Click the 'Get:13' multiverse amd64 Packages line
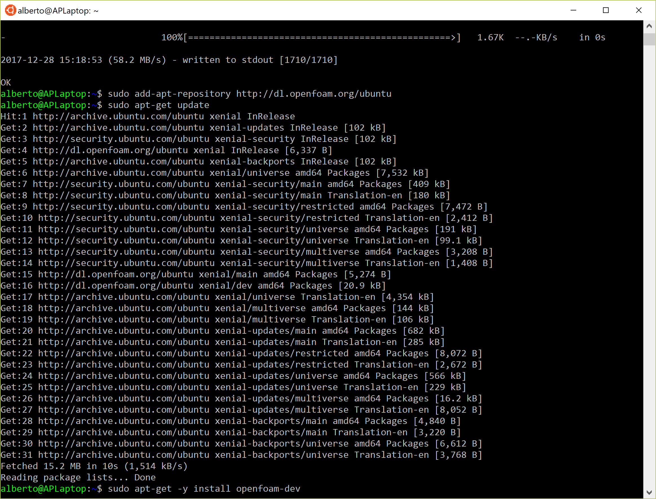The image size is (656, 499). coord(247,252)
